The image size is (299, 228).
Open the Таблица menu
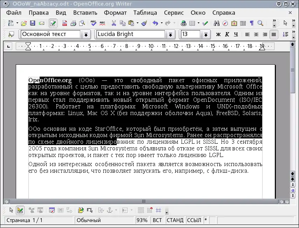pos(145,13)
